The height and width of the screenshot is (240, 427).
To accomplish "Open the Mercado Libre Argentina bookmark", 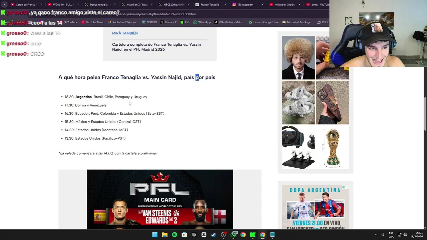I will [x=297, y=22].
